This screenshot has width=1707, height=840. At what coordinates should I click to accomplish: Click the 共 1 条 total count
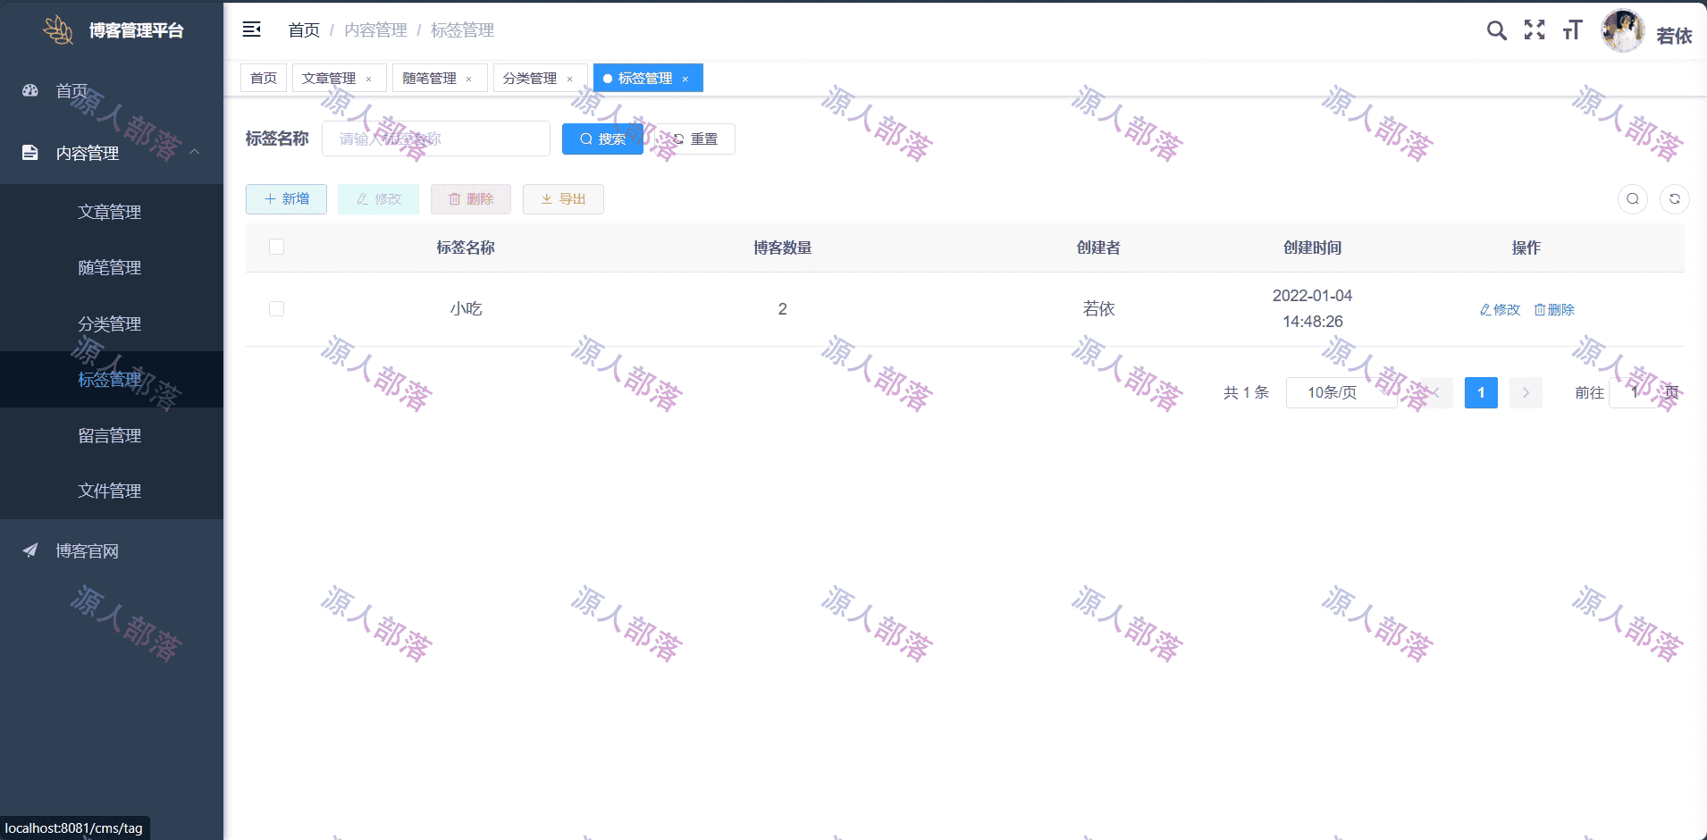(x=1246, y=392)
